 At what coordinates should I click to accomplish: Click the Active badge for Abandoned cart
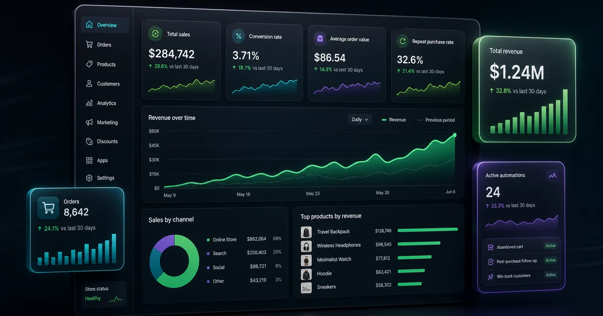[551, 246]
